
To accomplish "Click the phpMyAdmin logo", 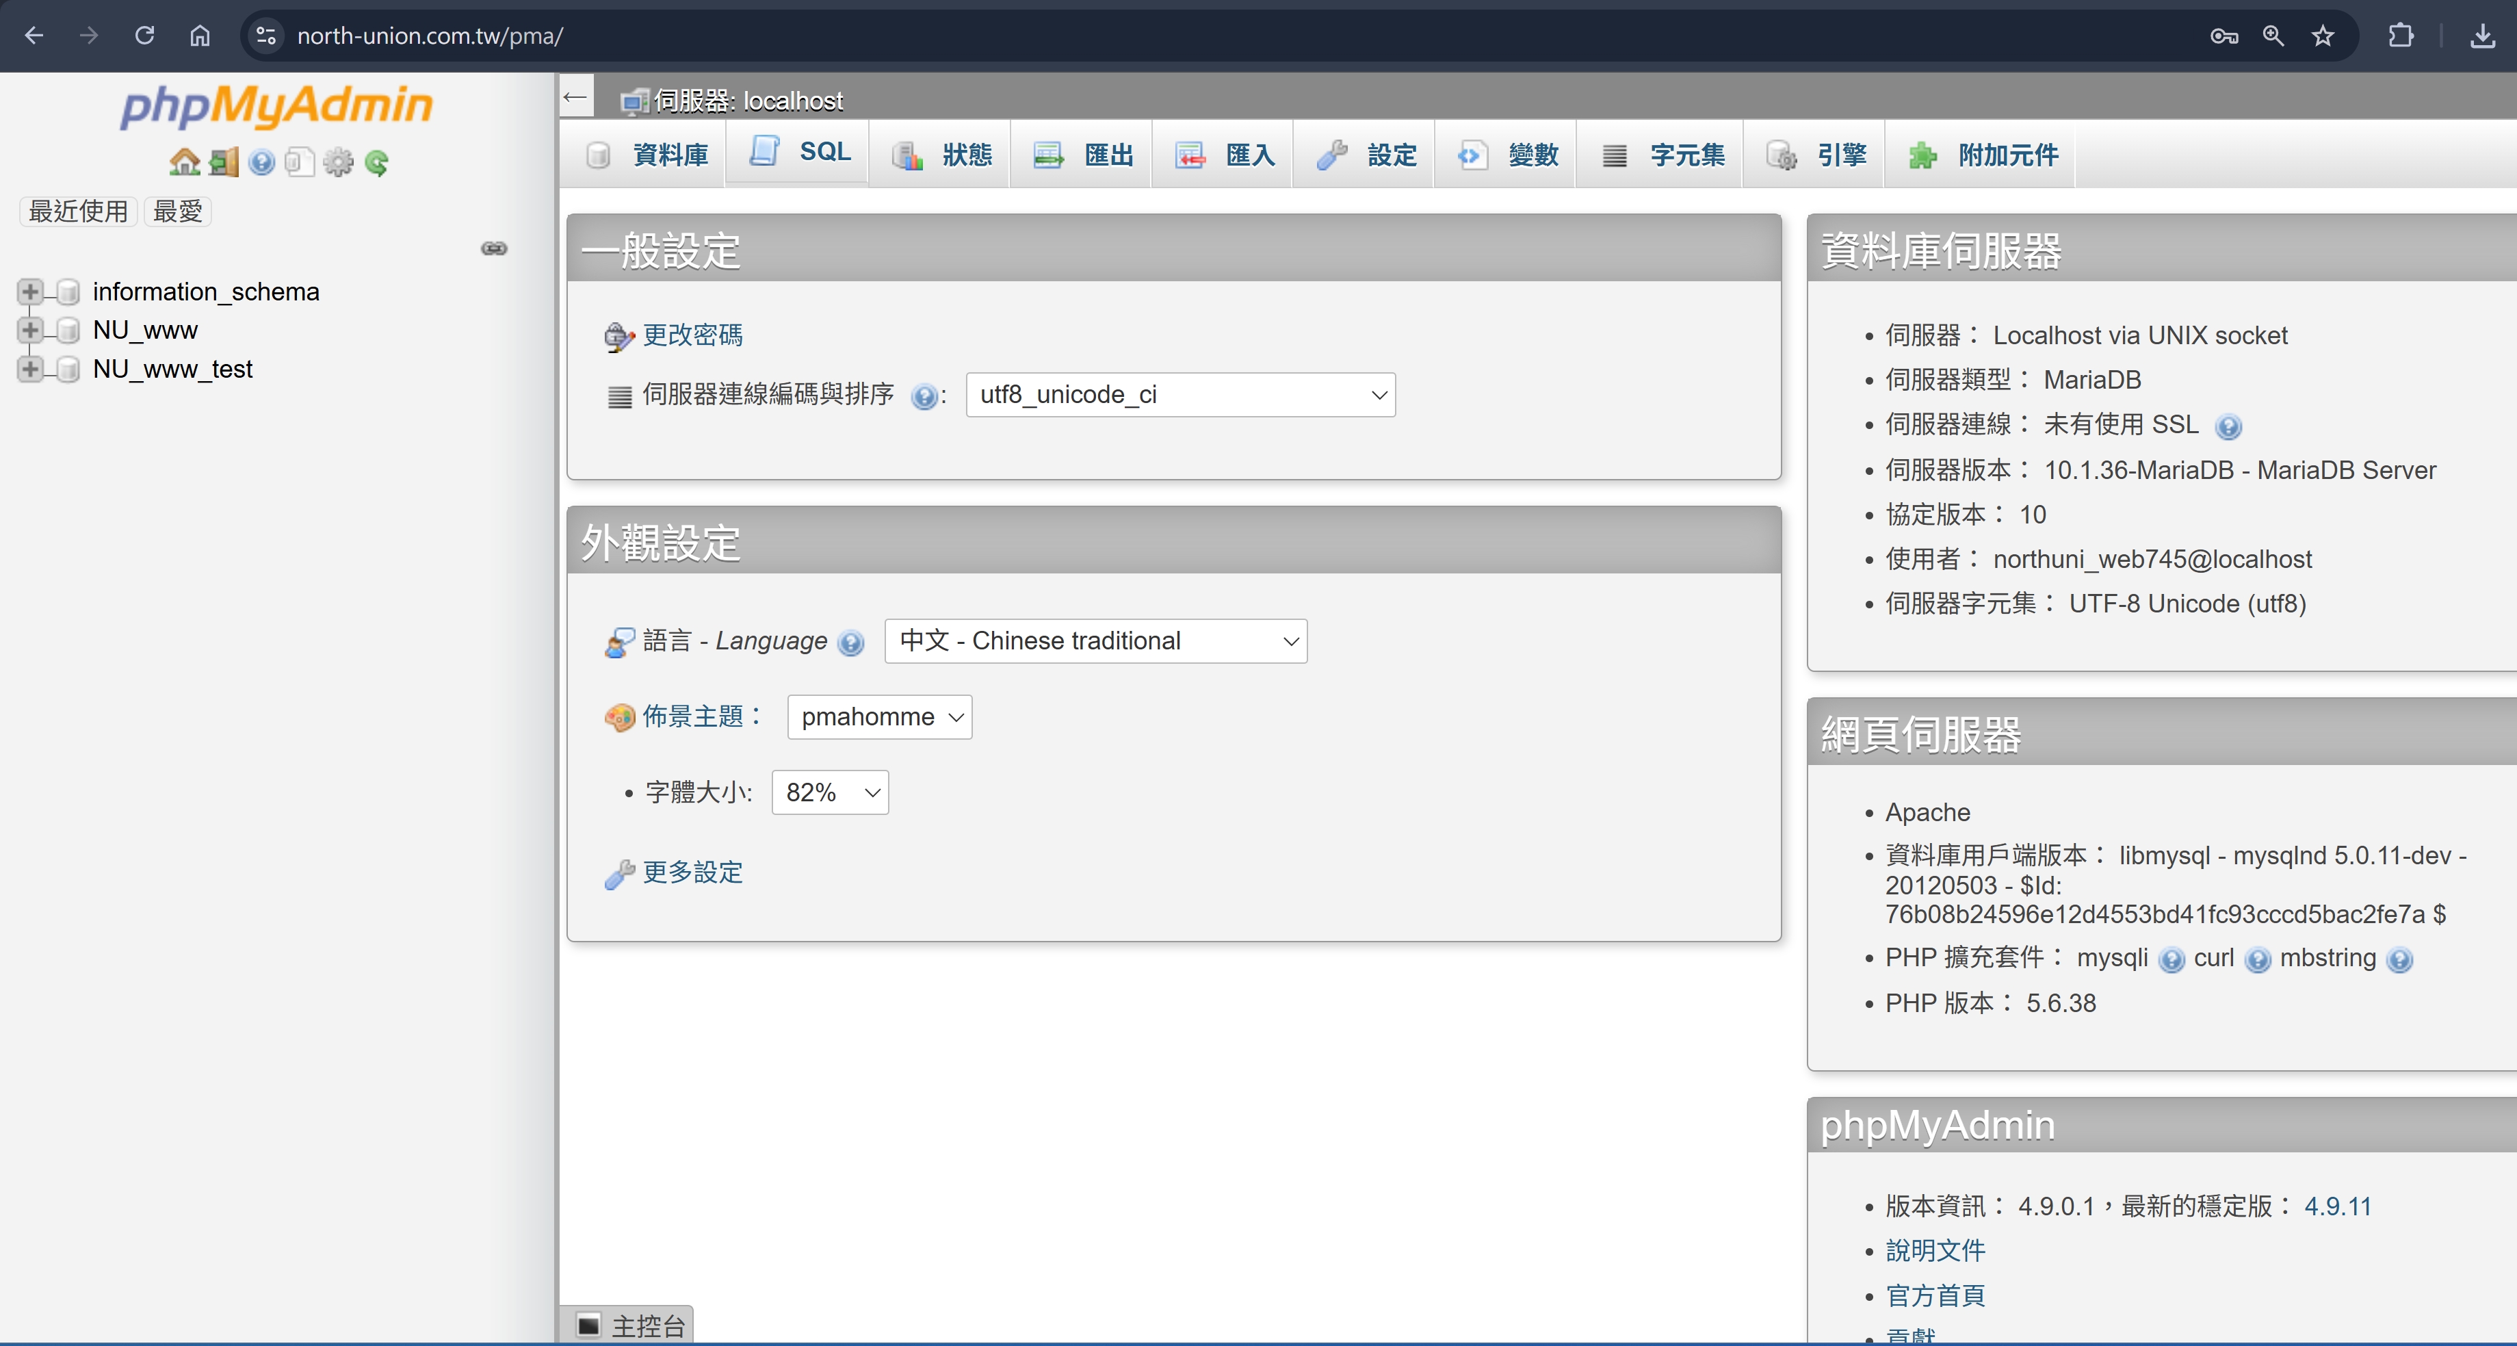I will pos(276,107).
